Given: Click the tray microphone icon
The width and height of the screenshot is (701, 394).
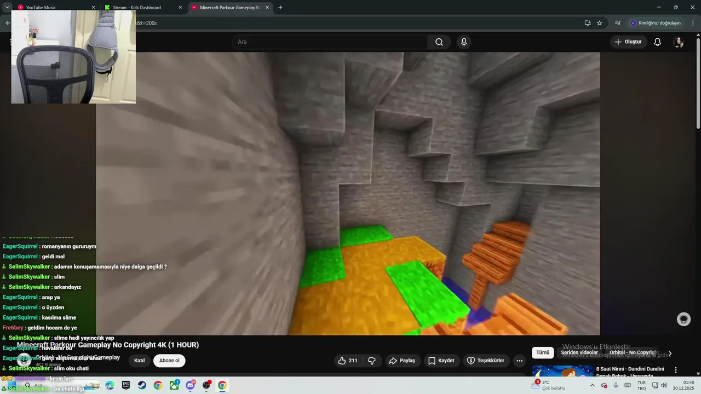Looking at the screenshot, I should point(616,385).
